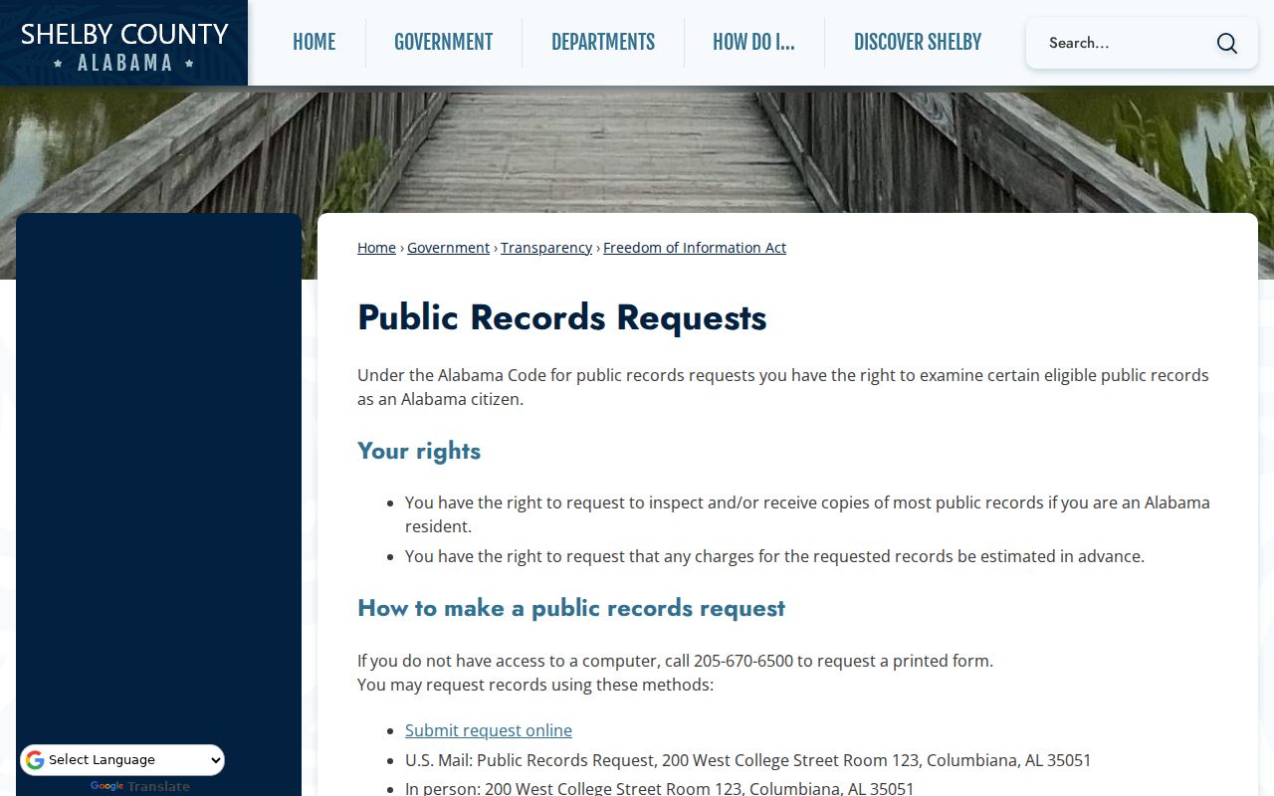The height and width of the screenshot is (796, 1274).
Task: Open the DEPARTMENTS menu
Action: (x=603, y=42)
